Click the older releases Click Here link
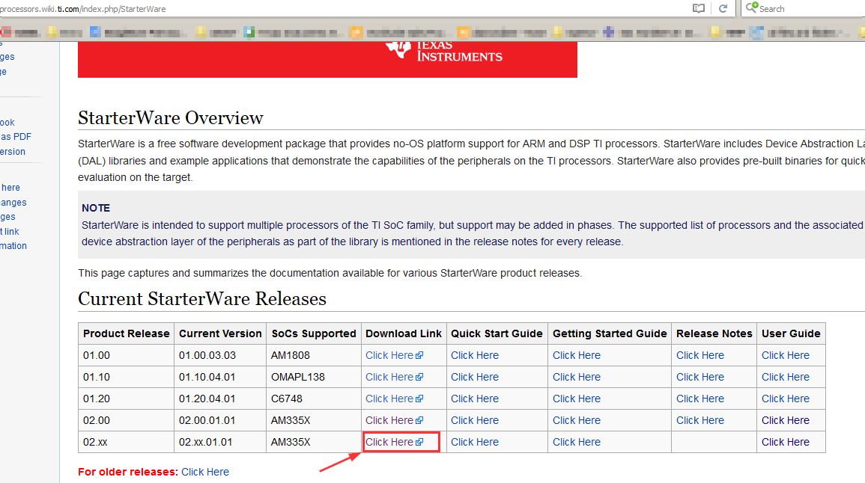This screenshot has width=865, height=483. (x=205, y=472)
